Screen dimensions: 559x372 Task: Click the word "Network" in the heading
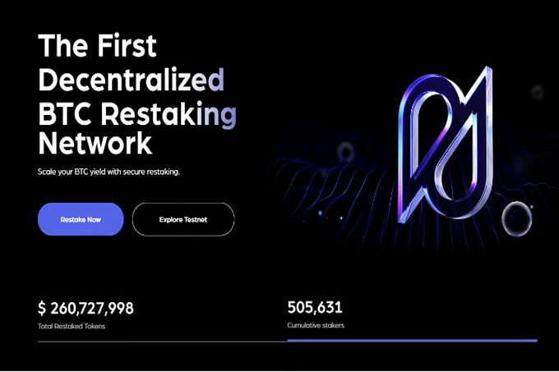tap(95, 145)
